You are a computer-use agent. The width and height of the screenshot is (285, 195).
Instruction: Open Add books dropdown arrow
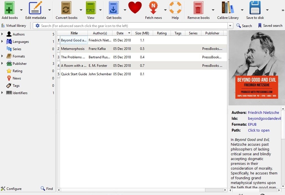[21, 10]
